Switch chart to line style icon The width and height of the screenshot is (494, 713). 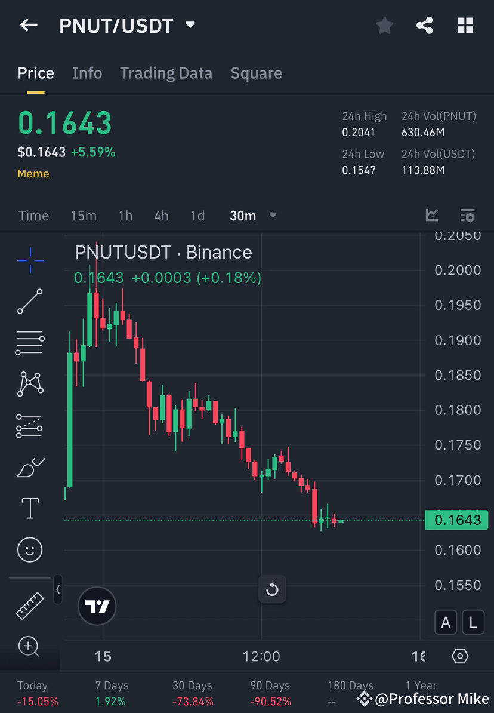point(432,216)
